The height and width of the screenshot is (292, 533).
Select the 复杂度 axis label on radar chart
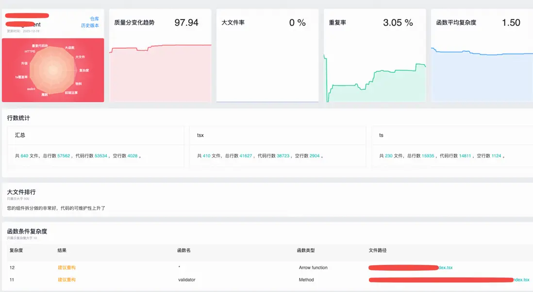click(84, 70)
